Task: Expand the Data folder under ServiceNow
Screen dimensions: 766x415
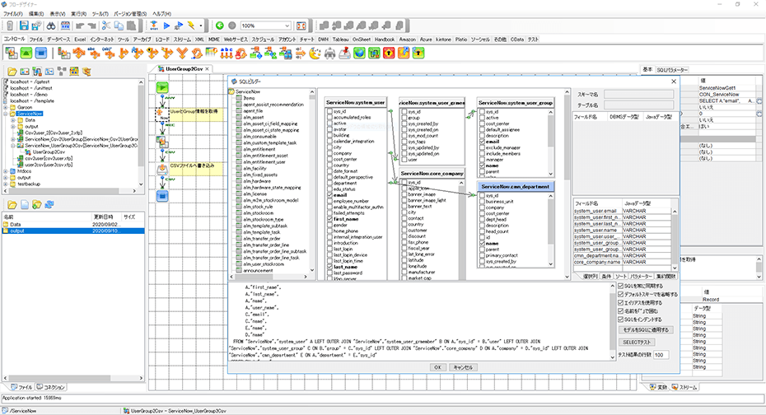Action: [12, 120]
